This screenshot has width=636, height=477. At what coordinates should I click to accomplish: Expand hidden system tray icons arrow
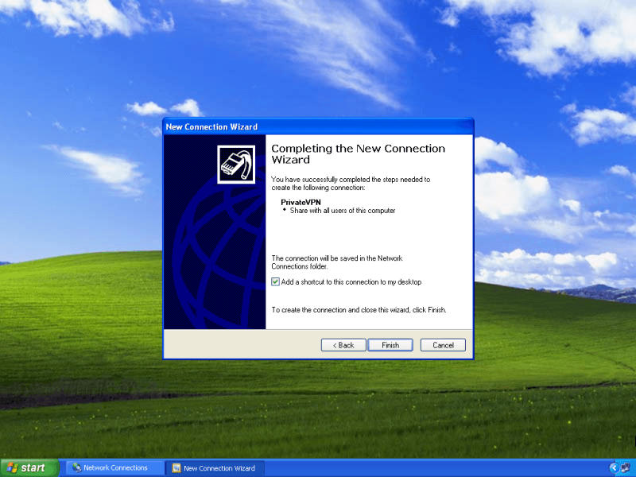tap(614, 468)
